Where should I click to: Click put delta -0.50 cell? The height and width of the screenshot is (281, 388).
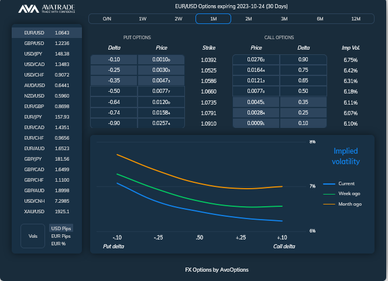click(x=114, y=91)
